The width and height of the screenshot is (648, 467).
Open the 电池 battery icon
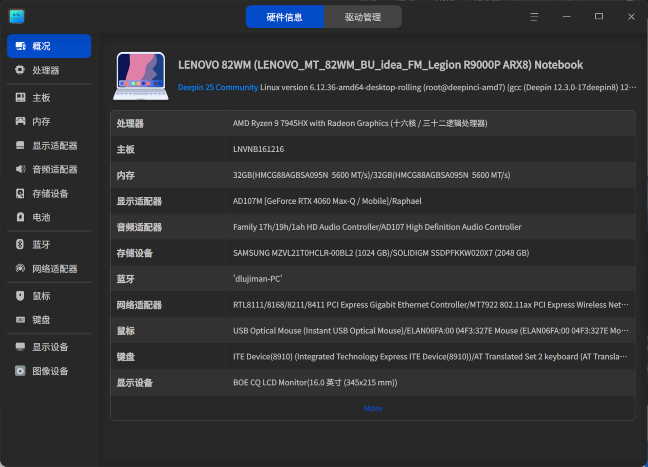click(x=20, y=217)
